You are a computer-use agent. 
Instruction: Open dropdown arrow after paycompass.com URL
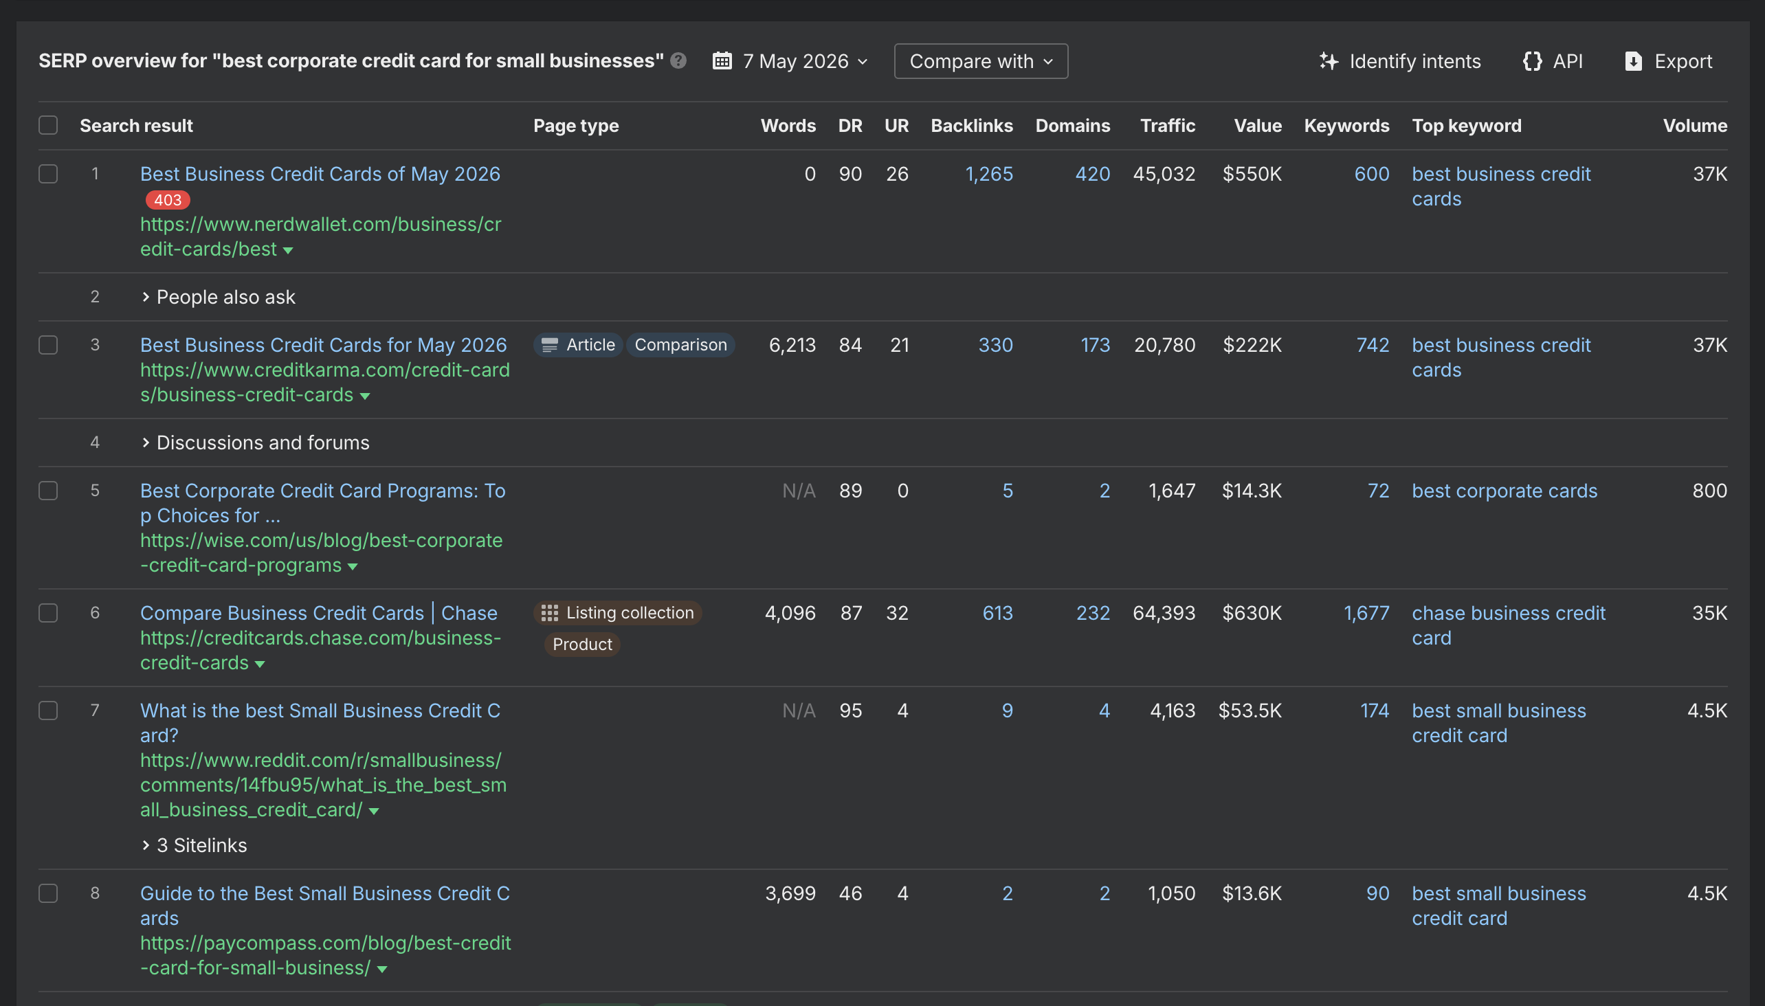coord(382,970)
